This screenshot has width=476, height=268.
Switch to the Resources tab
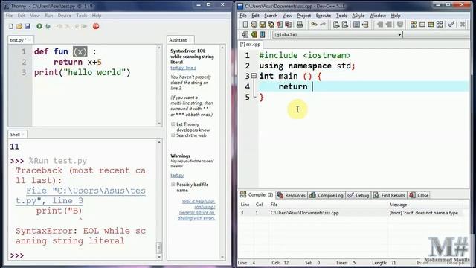[x=291, y=195]
